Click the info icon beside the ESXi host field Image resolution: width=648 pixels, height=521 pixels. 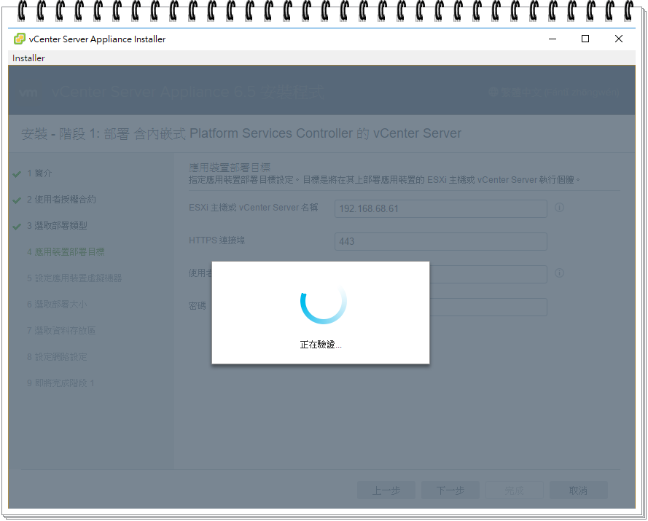tap(559, 208)
